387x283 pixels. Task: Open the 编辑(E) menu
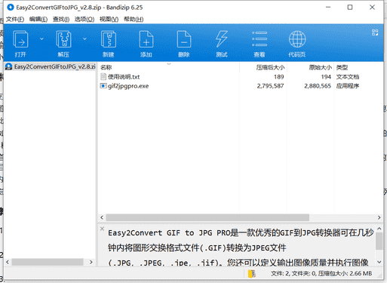tap(38, 19)
